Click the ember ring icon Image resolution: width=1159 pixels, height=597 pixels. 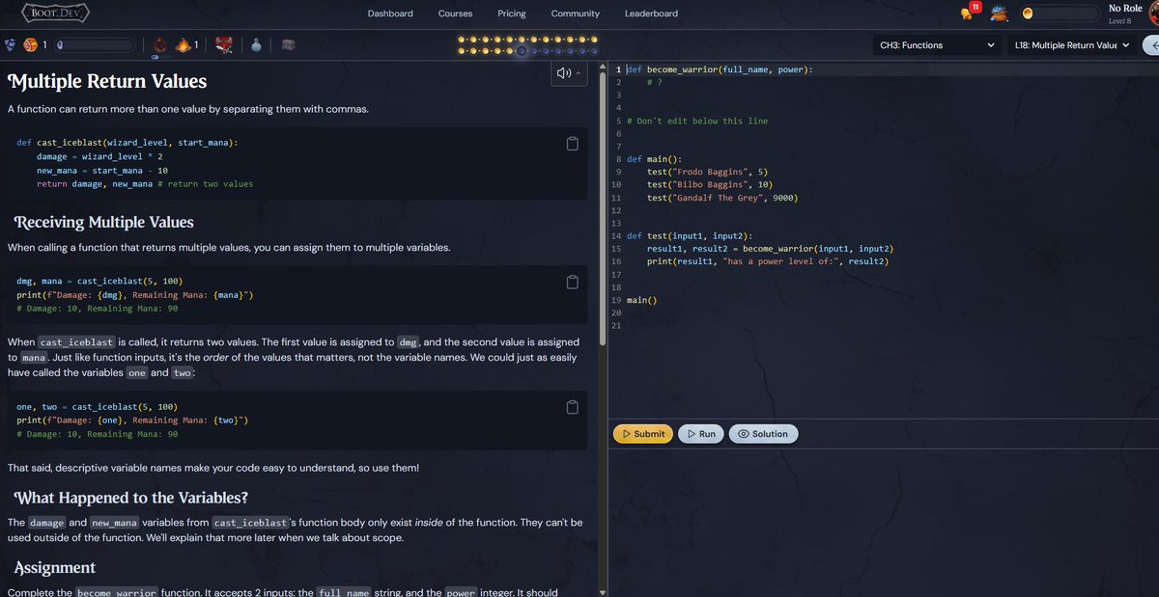click(160, 45)
